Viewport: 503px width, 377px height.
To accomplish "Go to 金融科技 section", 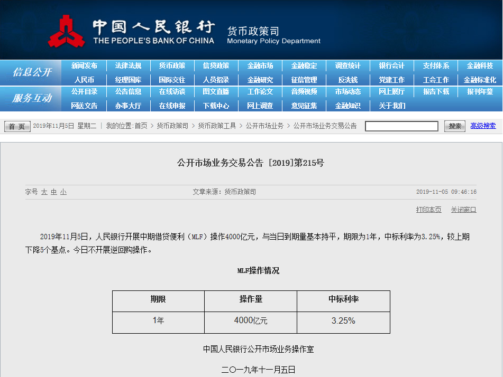I will tap(480, 65).
